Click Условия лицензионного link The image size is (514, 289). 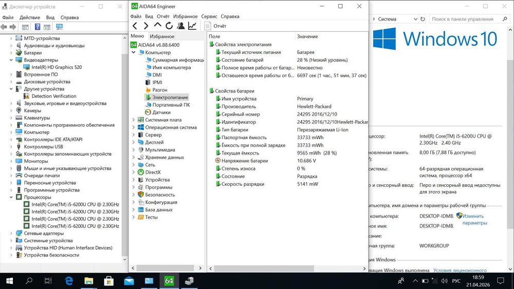(x=460, y=271)
